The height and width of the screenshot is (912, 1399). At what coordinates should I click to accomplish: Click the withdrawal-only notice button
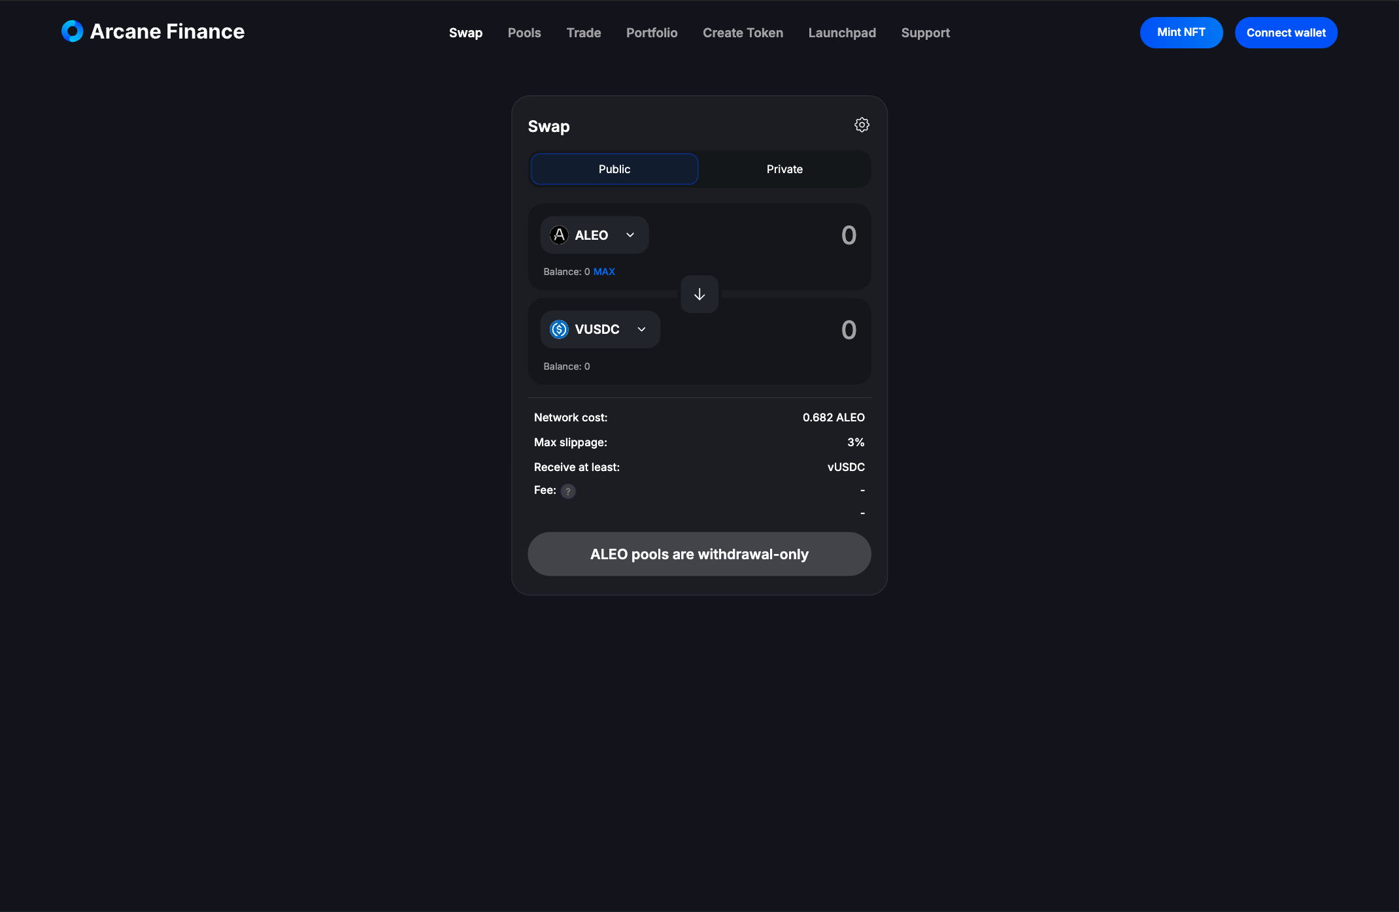(699, 554)
